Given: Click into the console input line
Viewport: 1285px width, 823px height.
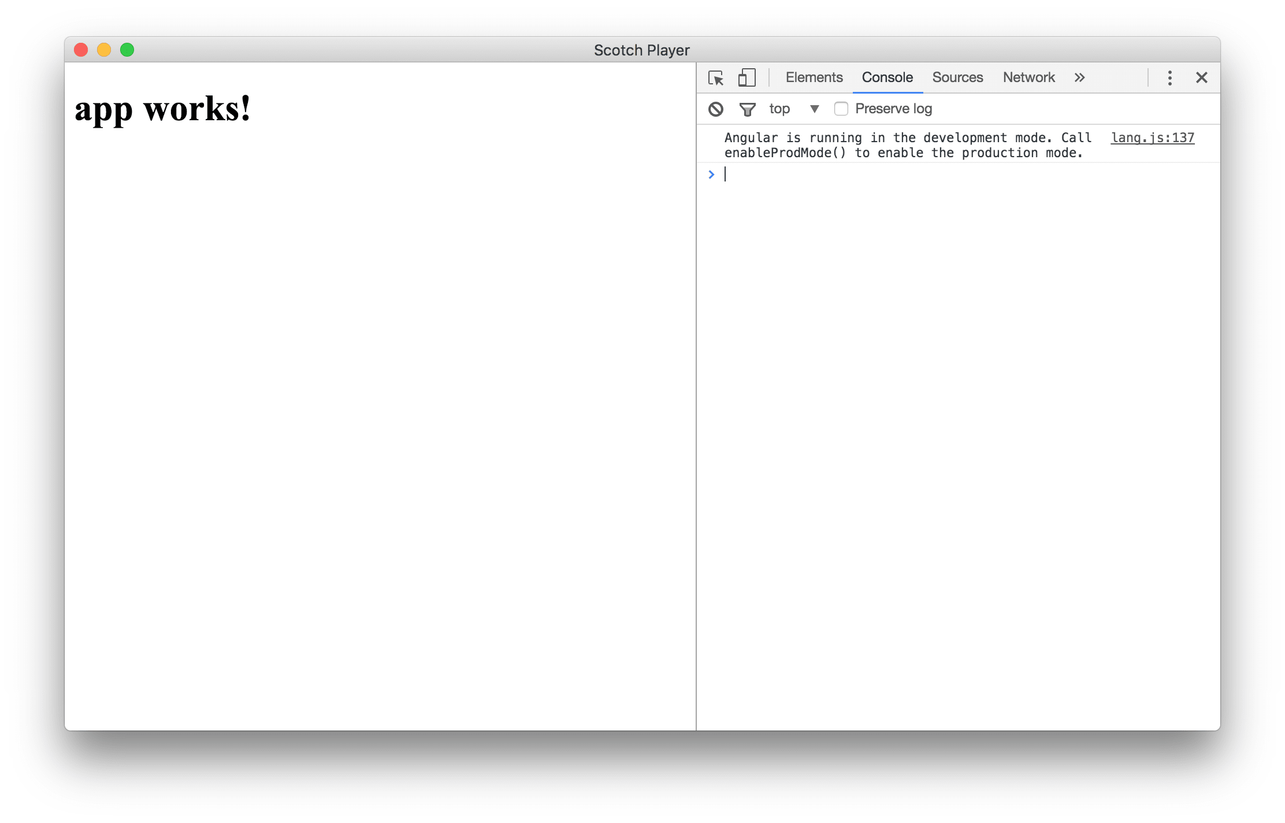Looking at the screenshot, I should click(959, 175).
